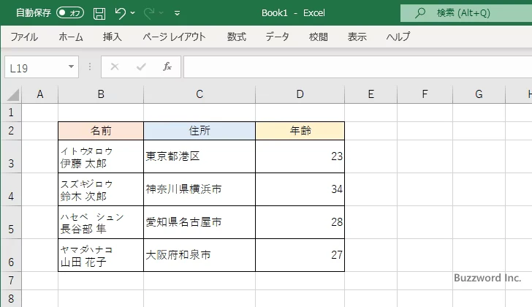
Task: Select the cell with 長谷部 隼
Action: coord(101,222)
